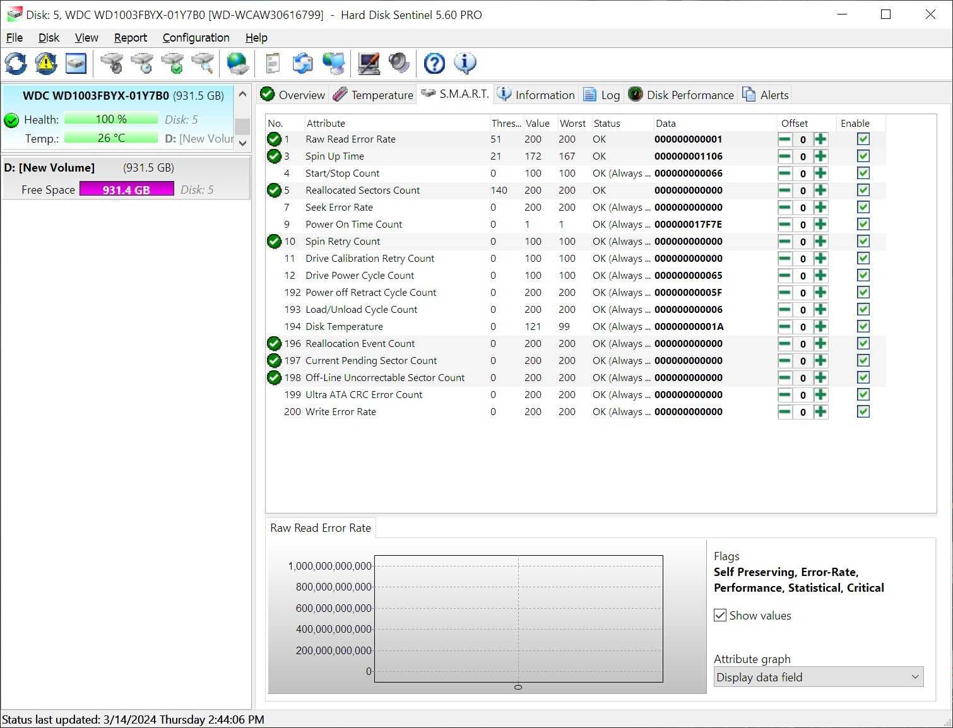Open Help via blue question mark icon
The width and height of the screenshot is (953, 728).
434,63
